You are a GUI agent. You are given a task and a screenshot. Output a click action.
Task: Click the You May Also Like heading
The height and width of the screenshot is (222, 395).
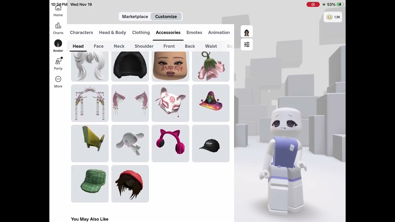[89, 219]
